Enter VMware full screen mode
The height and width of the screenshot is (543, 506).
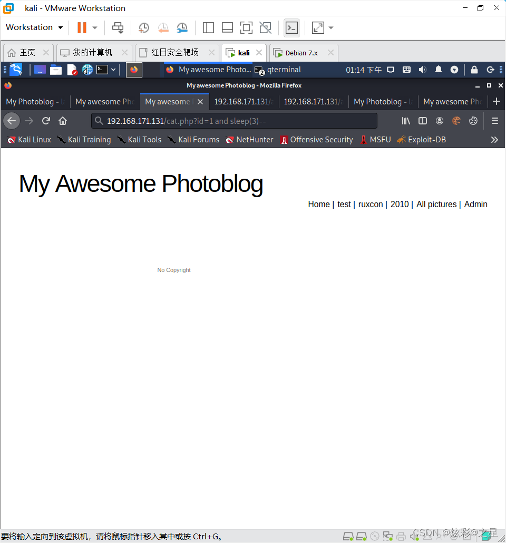click(x=246, y=28)
